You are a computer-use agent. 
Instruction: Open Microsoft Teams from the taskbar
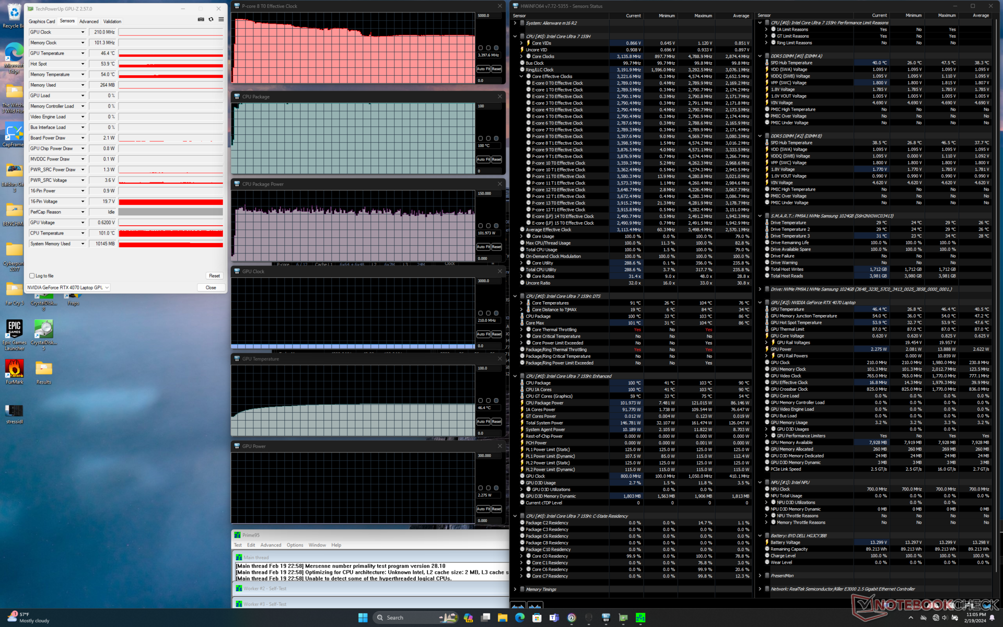point(554,618)
